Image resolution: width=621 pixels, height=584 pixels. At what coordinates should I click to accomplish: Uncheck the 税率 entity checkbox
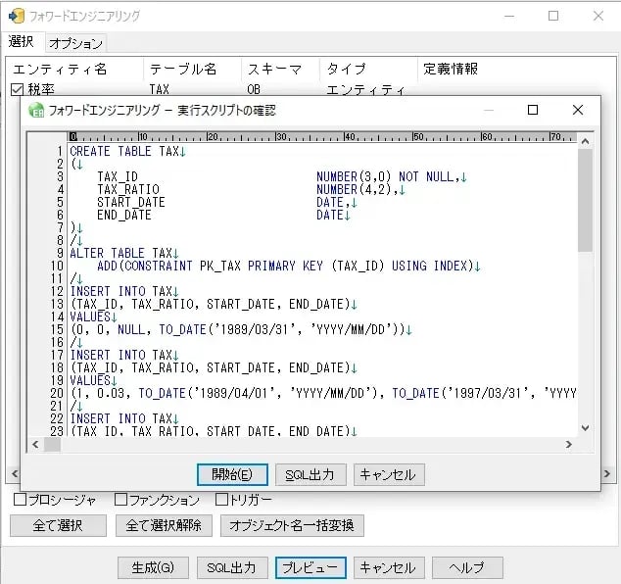(17, 89)
